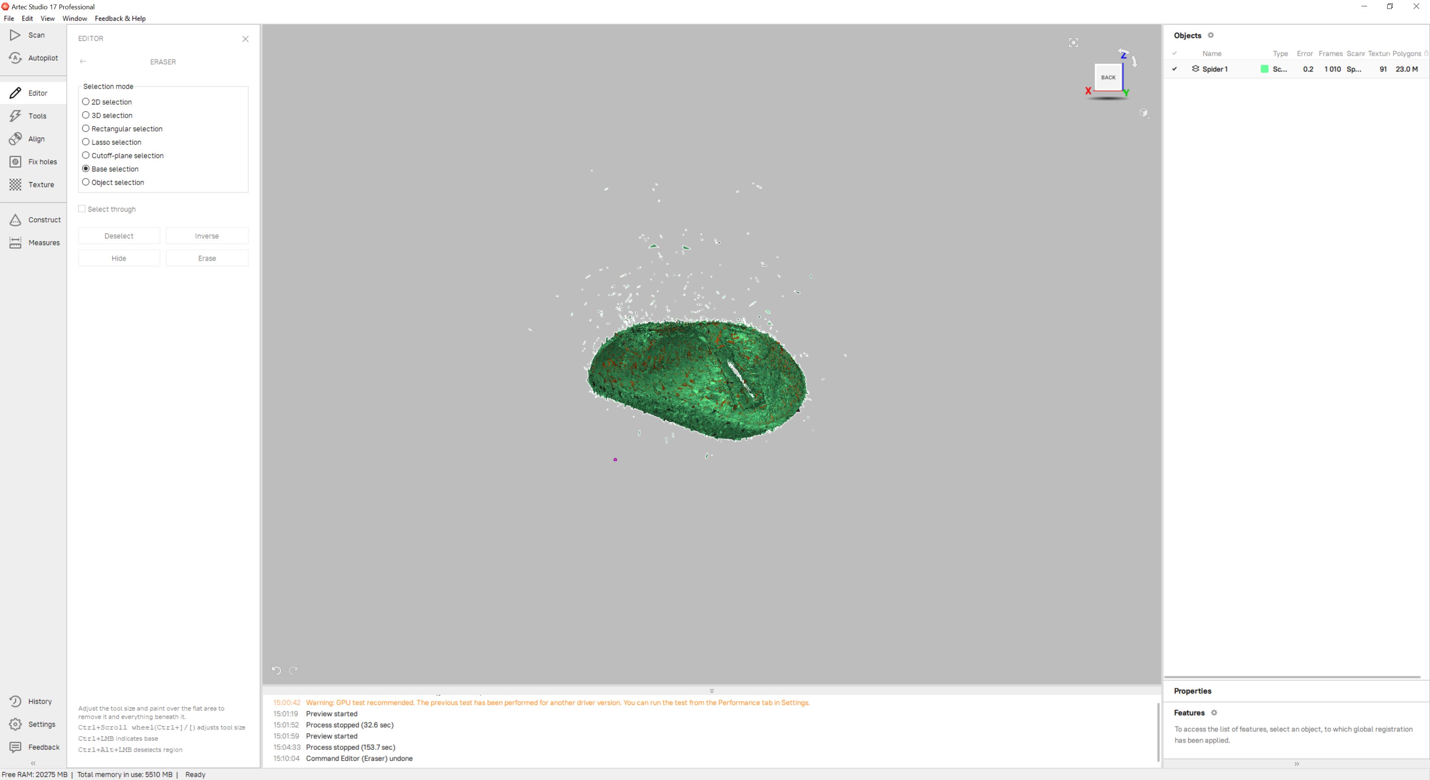Click Spider 1 green color swatch
The height and width of the screenshot is (780, 1430).
pos(1265,69)
